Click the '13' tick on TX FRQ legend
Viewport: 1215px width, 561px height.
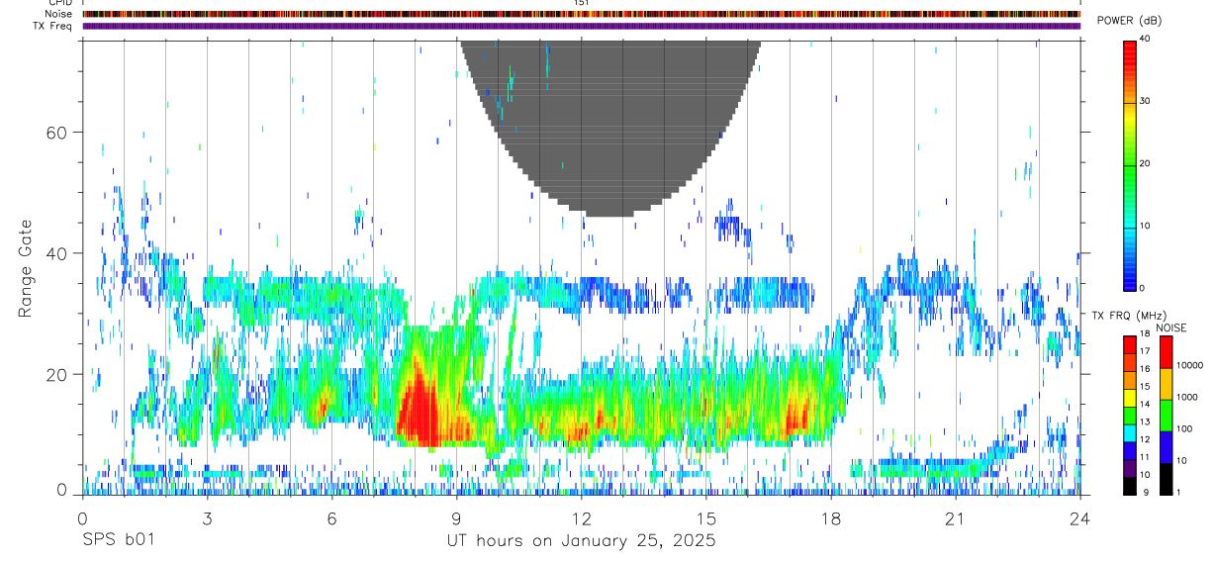pyautogui.click(x=1146, y=421)
